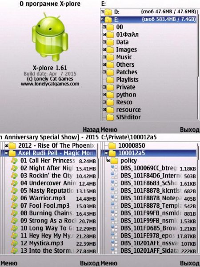Screen dimensions: 200x267
Task: Open Меню in the bottom-right pane
Action: point(109,263)
